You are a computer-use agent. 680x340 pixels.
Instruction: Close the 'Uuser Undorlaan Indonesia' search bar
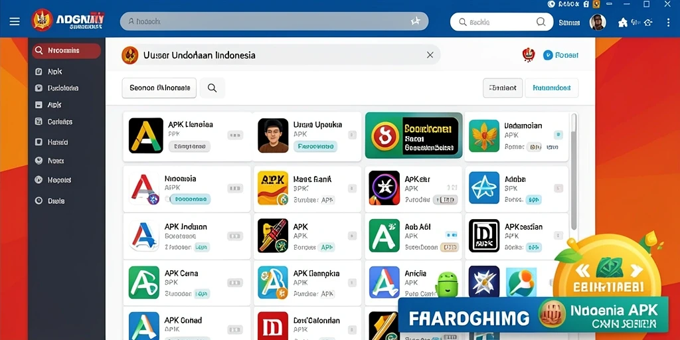430,54
